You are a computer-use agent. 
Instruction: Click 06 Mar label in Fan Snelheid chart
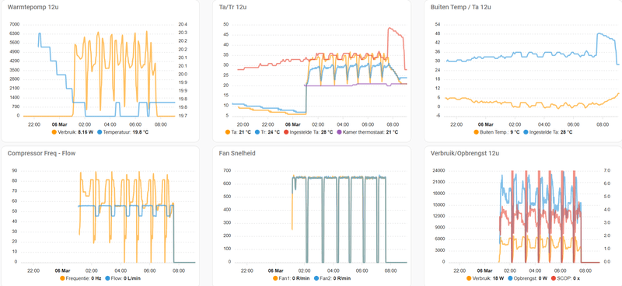276,270
